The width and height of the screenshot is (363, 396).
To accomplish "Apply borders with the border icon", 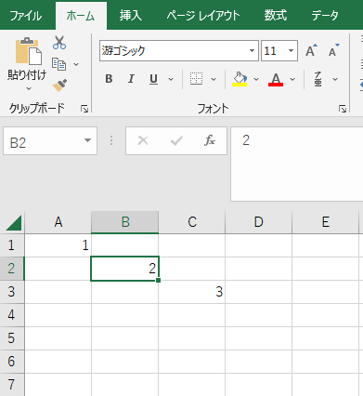I will click(x=196, y=79).
